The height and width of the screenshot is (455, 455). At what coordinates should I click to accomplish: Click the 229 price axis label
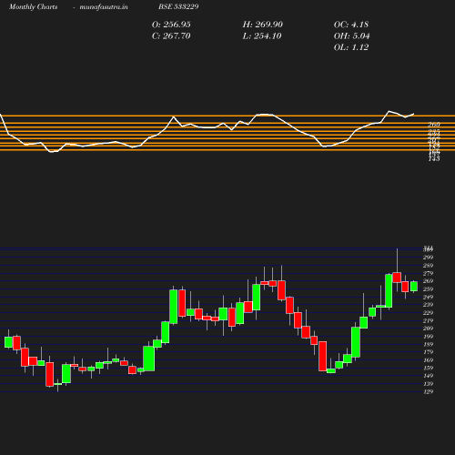click(428, 313)
